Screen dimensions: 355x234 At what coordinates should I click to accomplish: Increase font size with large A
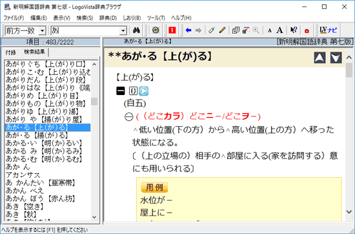point(280,30)
